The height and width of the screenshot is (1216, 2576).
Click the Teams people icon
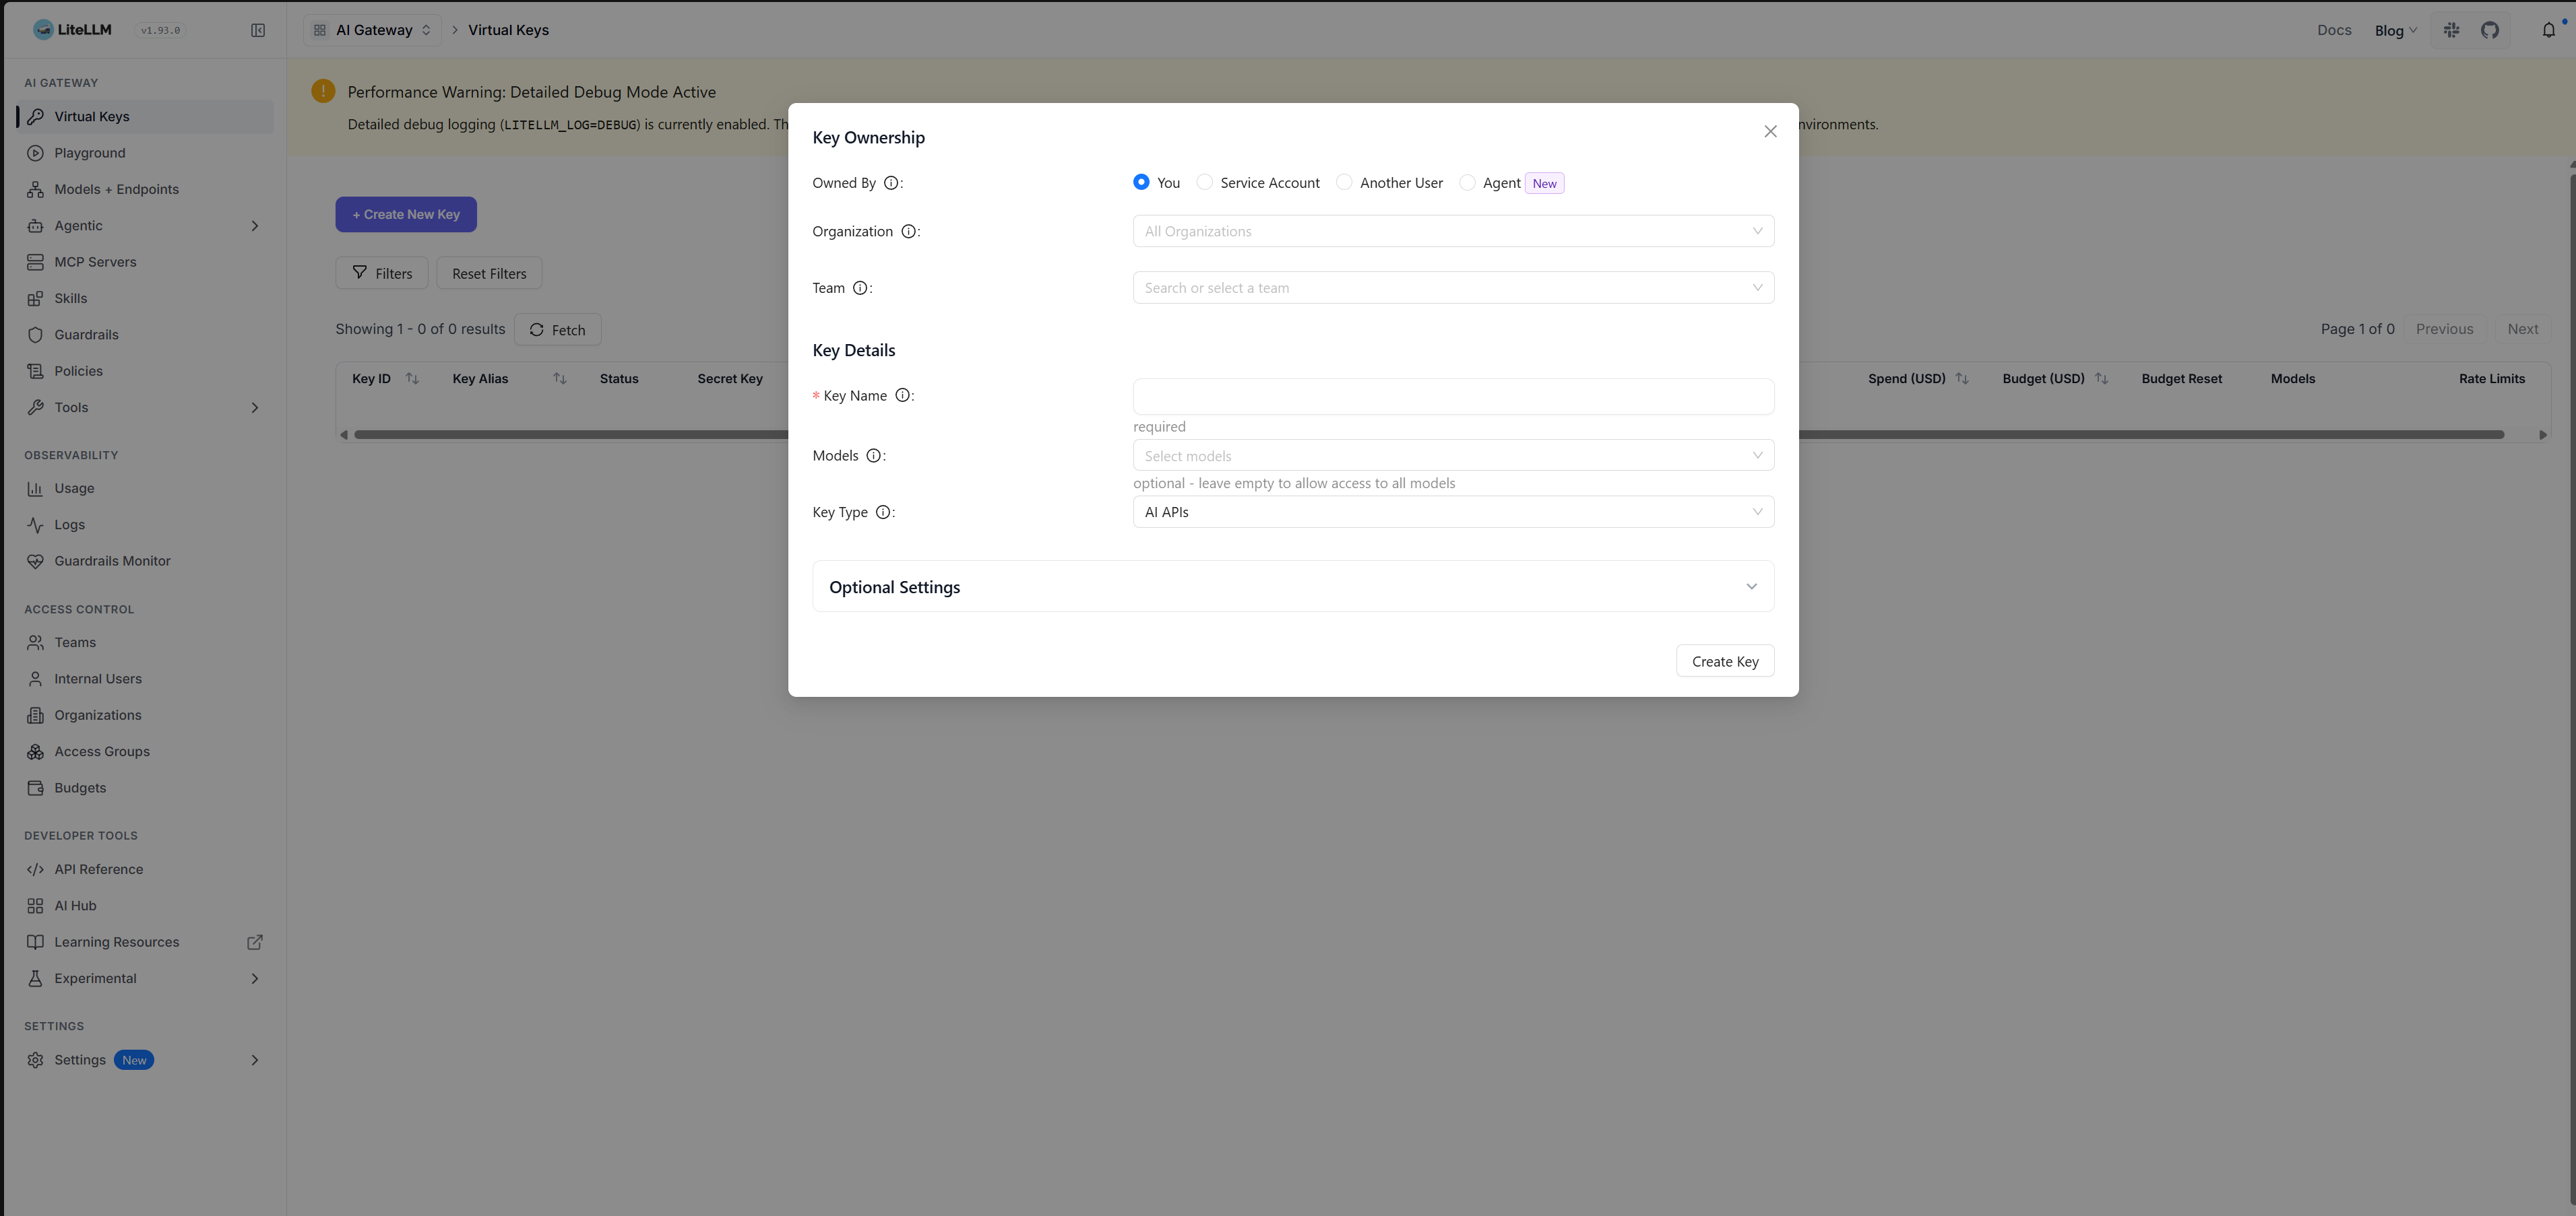click(35, 642)
